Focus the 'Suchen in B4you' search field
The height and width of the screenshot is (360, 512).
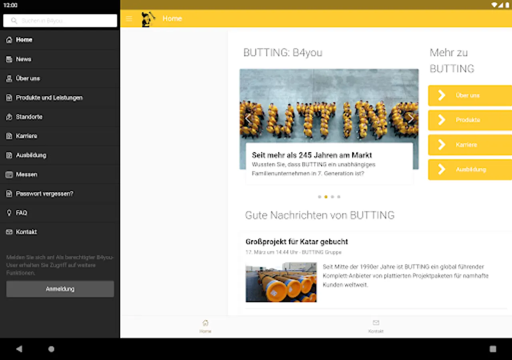coord(60,21)
